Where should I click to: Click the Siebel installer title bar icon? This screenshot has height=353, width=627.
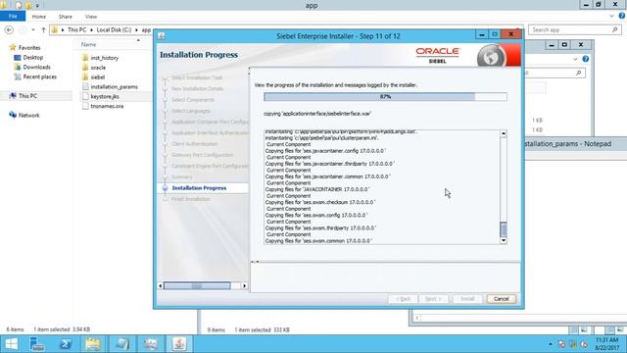click(161, 36)
